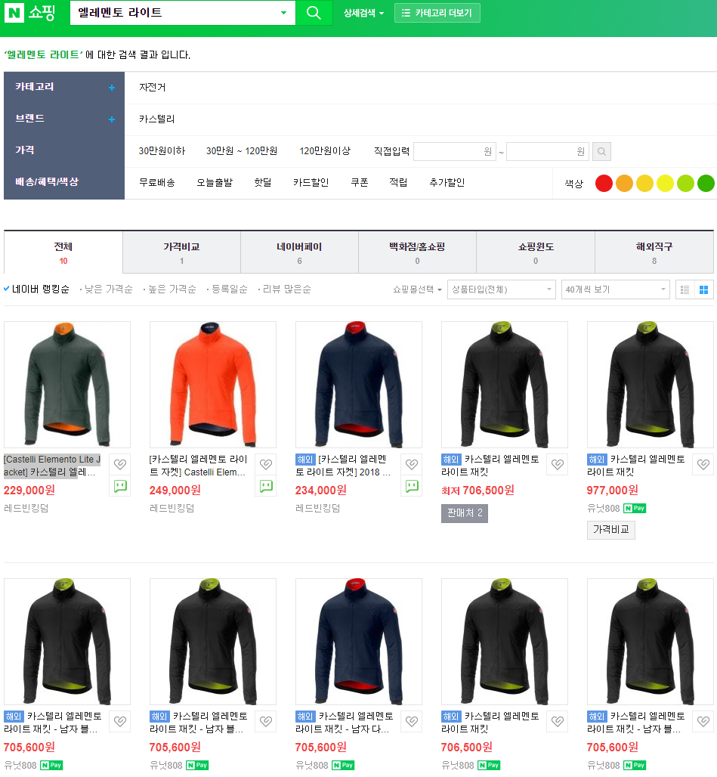
Task: Click the minimum price input field
Action: pyautogui.click(x=454, y=152)
